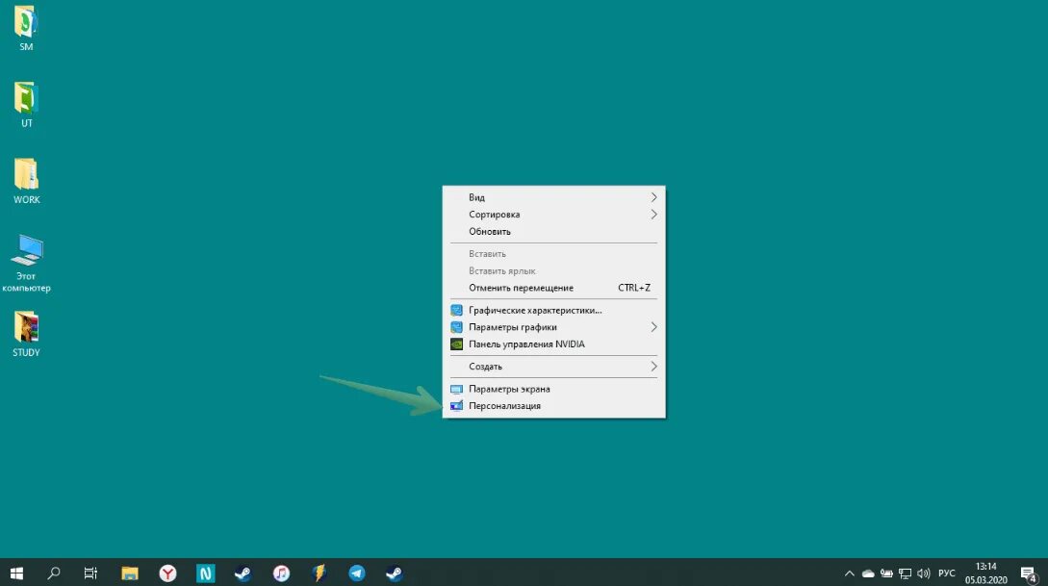The width and height of the screenshot is (1048, 586).
Task: Open the Персонализация context menu entry
Action: [553, 406]
